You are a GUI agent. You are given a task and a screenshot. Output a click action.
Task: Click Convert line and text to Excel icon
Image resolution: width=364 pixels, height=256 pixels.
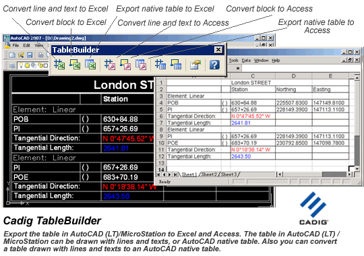coord(59,64)
